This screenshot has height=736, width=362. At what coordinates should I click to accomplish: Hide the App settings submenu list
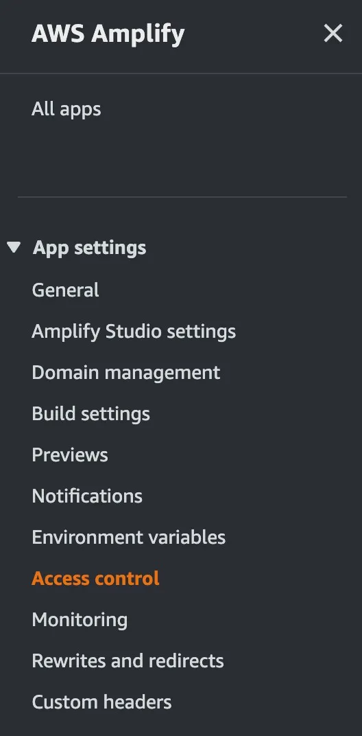(14, 247)
